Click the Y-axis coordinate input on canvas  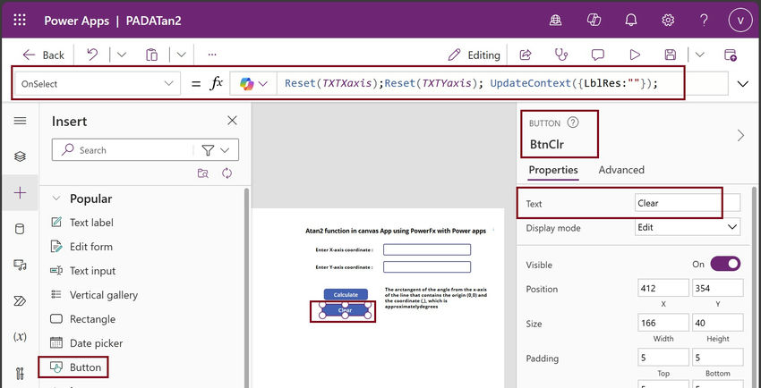pos(426,267)
